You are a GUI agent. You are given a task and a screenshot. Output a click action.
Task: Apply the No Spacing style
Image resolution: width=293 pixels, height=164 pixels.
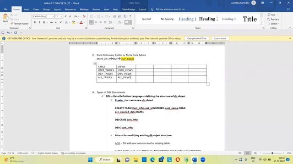click(167, 19)
